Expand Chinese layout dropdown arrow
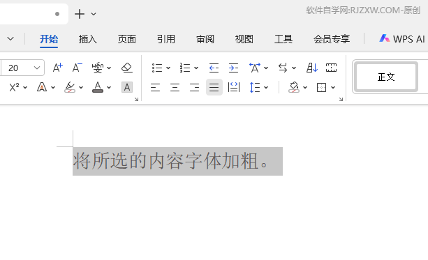This screenshot has width=428, height=260. pyautogui.click(x=266, y=68)
